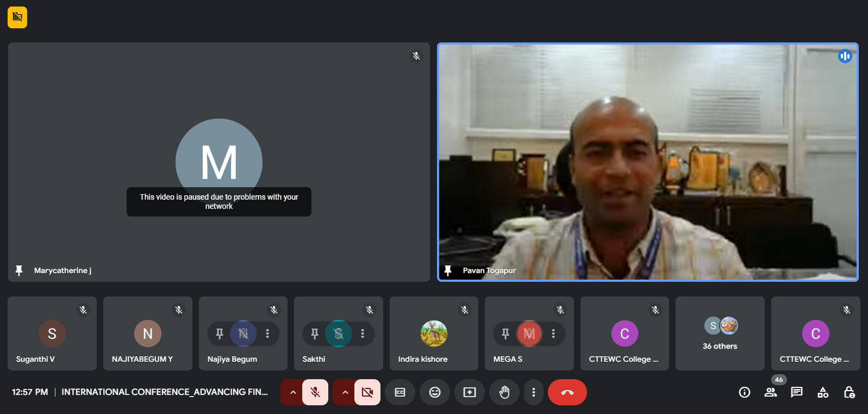Image resolution: width=868 pixels, height=414 pixels.
Task: Pin Sakthi tile
Action: coord(315,333)
